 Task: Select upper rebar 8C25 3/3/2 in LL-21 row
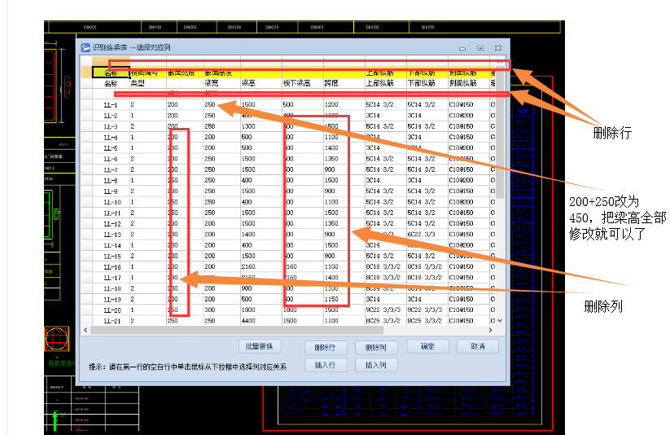coord(386,321)
